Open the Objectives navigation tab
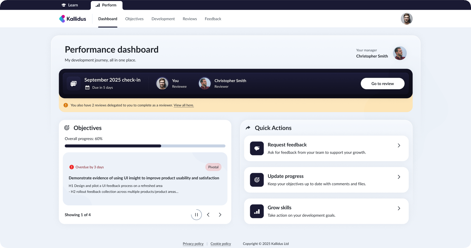 pos(134,19)
